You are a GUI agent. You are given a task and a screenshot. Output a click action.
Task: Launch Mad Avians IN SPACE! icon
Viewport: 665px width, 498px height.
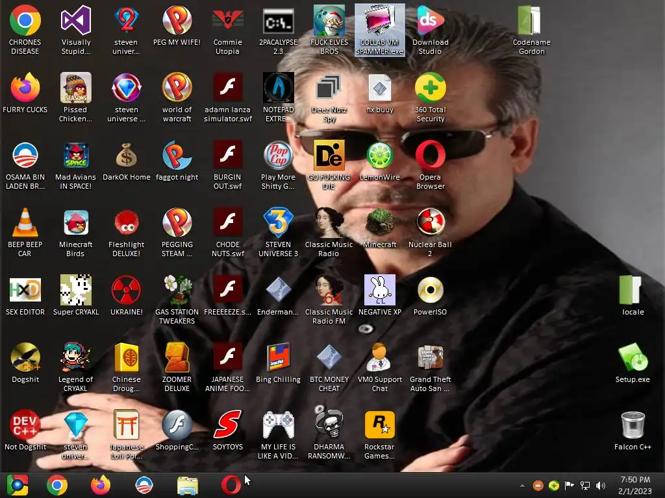tap(76, 155)
